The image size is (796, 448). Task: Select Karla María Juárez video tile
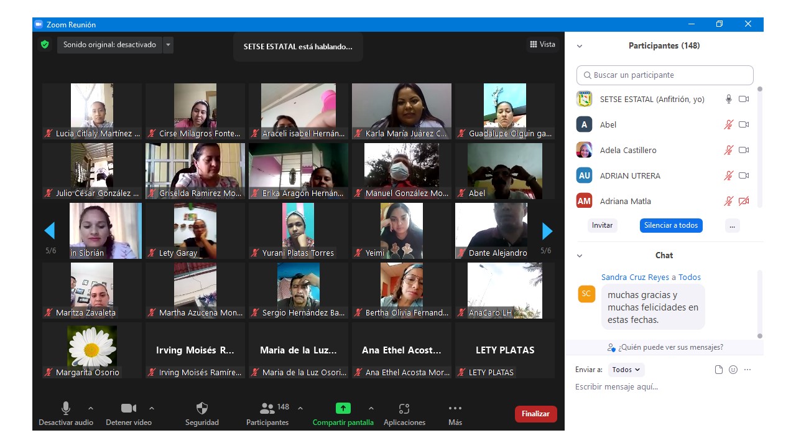click(x=402, y=111)
